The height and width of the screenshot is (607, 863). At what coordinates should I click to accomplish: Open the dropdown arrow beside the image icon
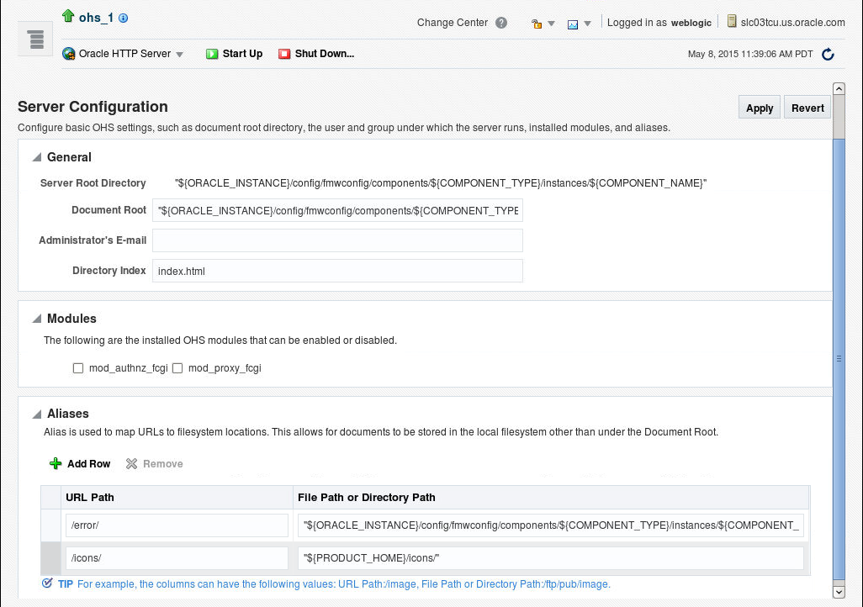click(x=587, y=24)
